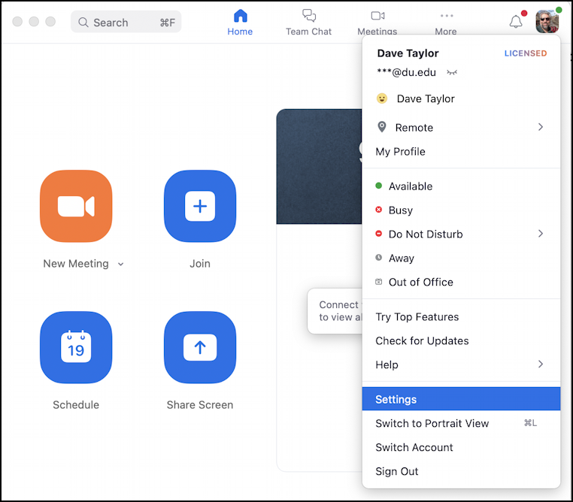
Task: Click the Schedule label text
Action: [x=76, y=405]
